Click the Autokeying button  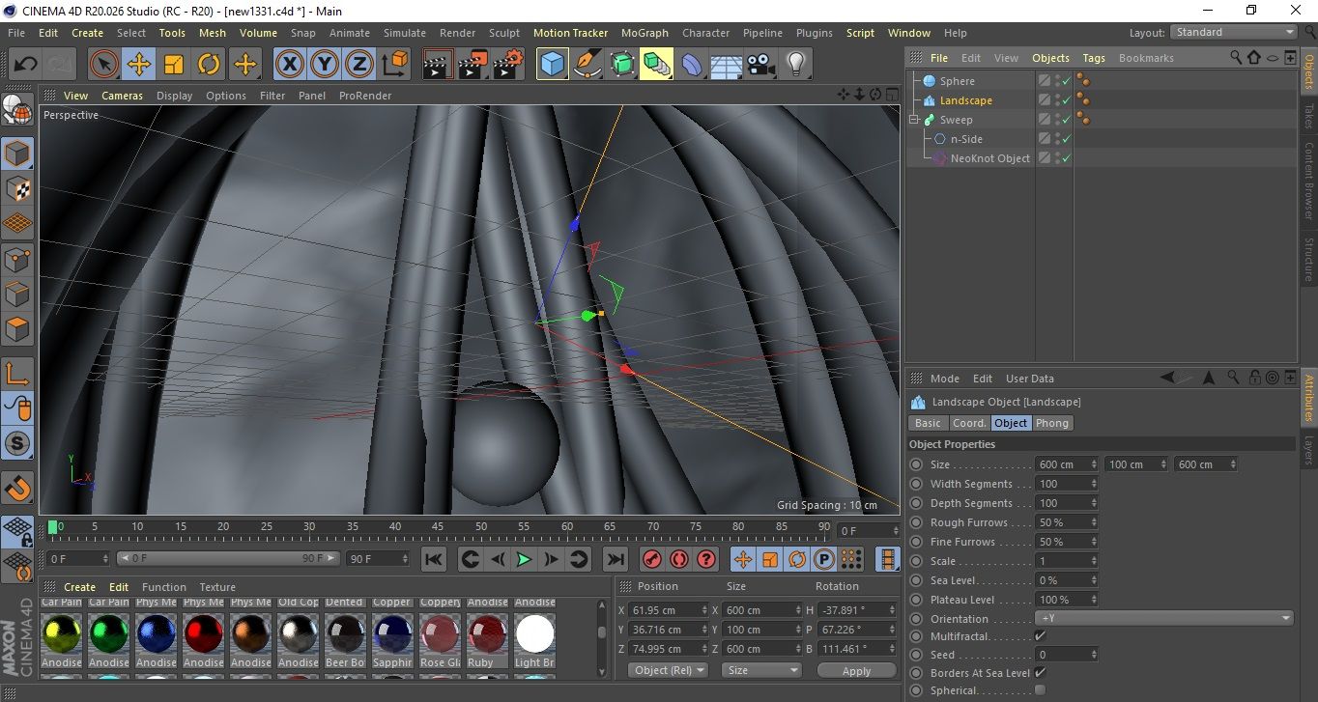[679, 559]
